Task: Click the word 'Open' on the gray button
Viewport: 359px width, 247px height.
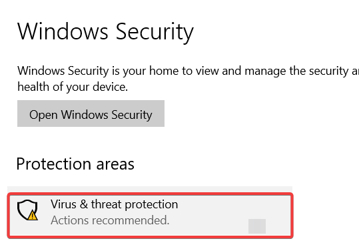Action: click(x=43, y=115)
